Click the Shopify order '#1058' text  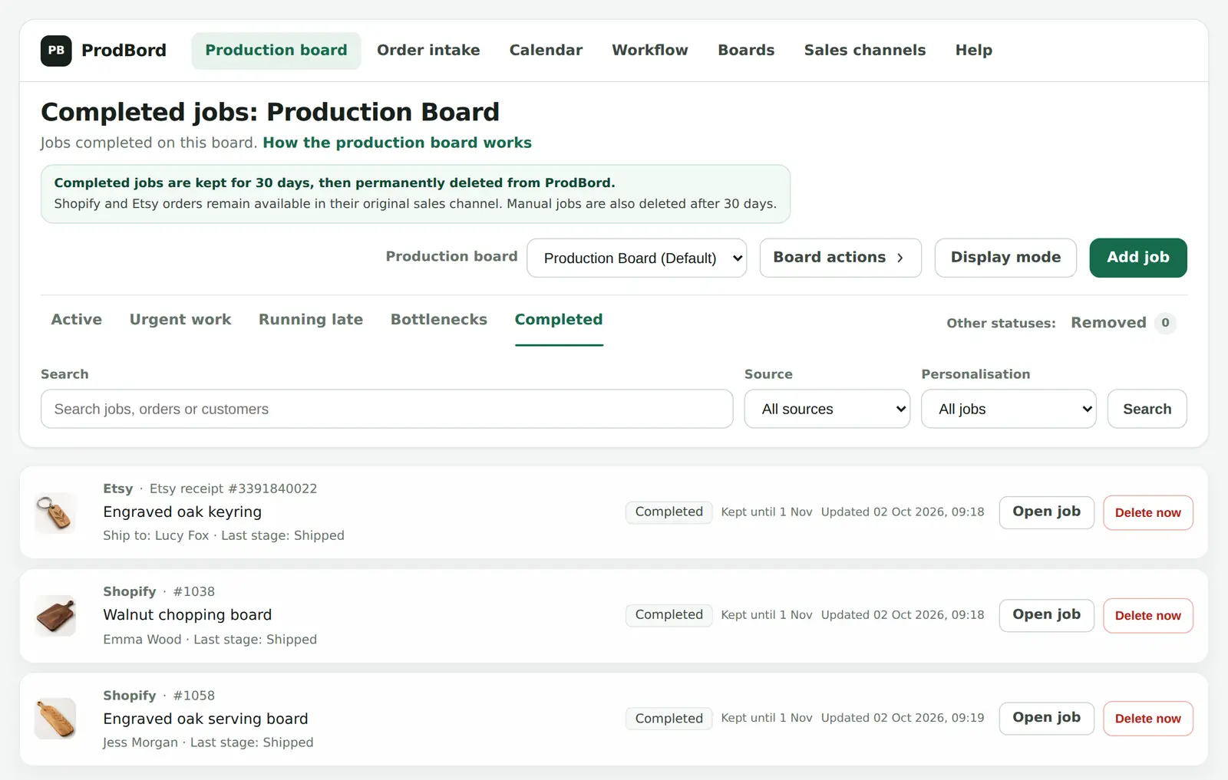(194, 696)
